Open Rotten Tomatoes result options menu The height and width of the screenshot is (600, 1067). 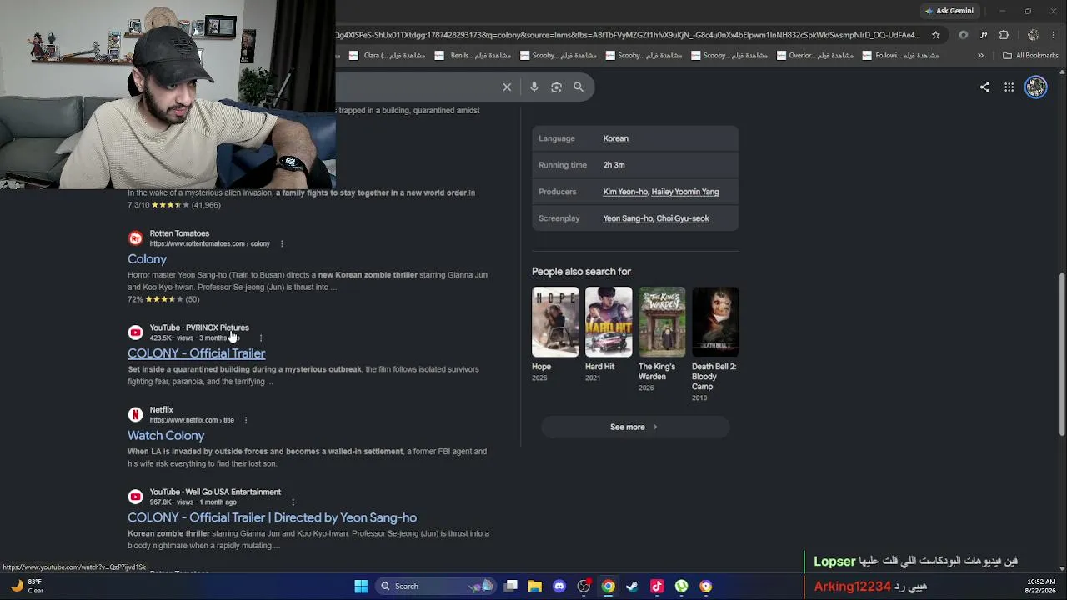[x=282, y=243]
